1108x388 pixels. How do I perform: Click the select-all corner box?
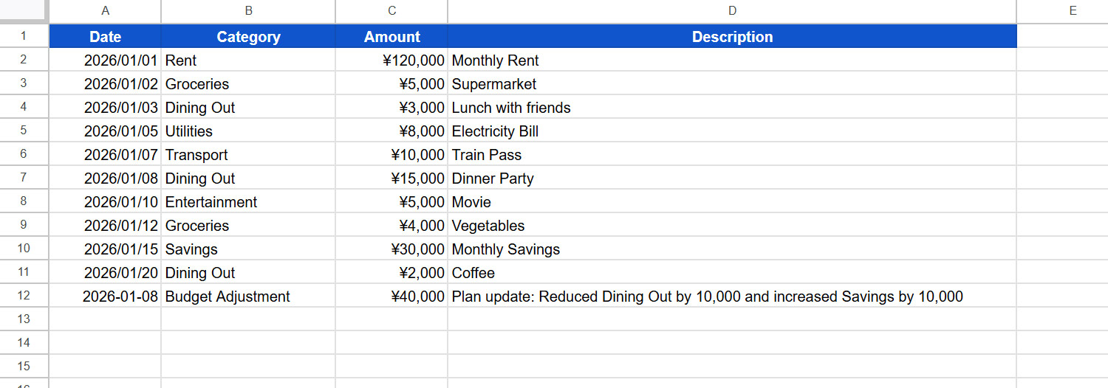24,10
